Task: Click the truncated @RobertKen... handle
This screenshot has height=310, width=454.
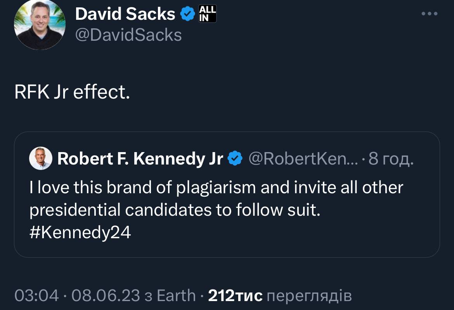Action: [298, 158]
